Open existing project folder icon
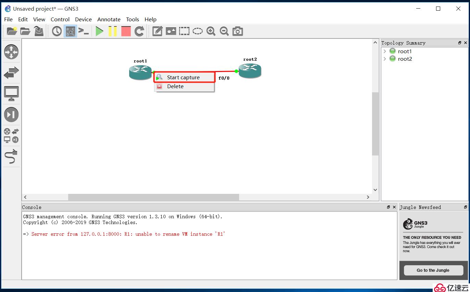Screen dimensions: 470x292 click(x=25, y=31)
